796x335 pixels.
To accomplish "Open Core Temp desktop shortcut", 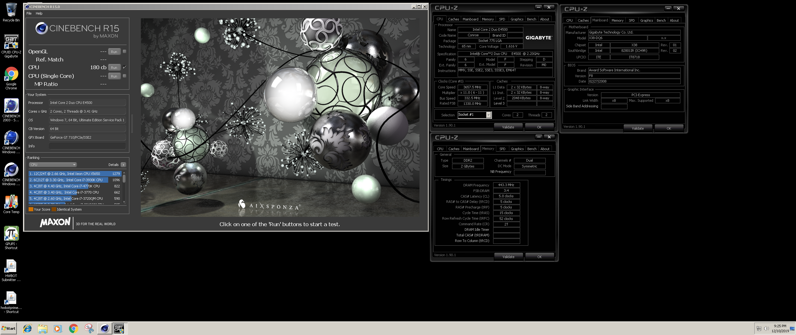I will click(11, 204).
